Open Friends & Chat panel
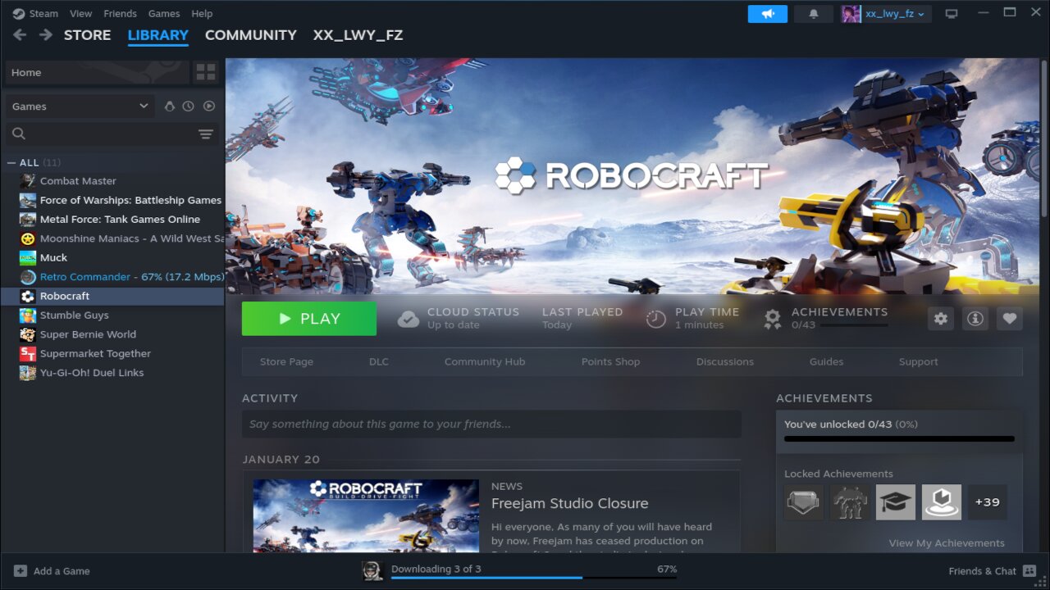The image size is (1050, 590). point(992,571)
